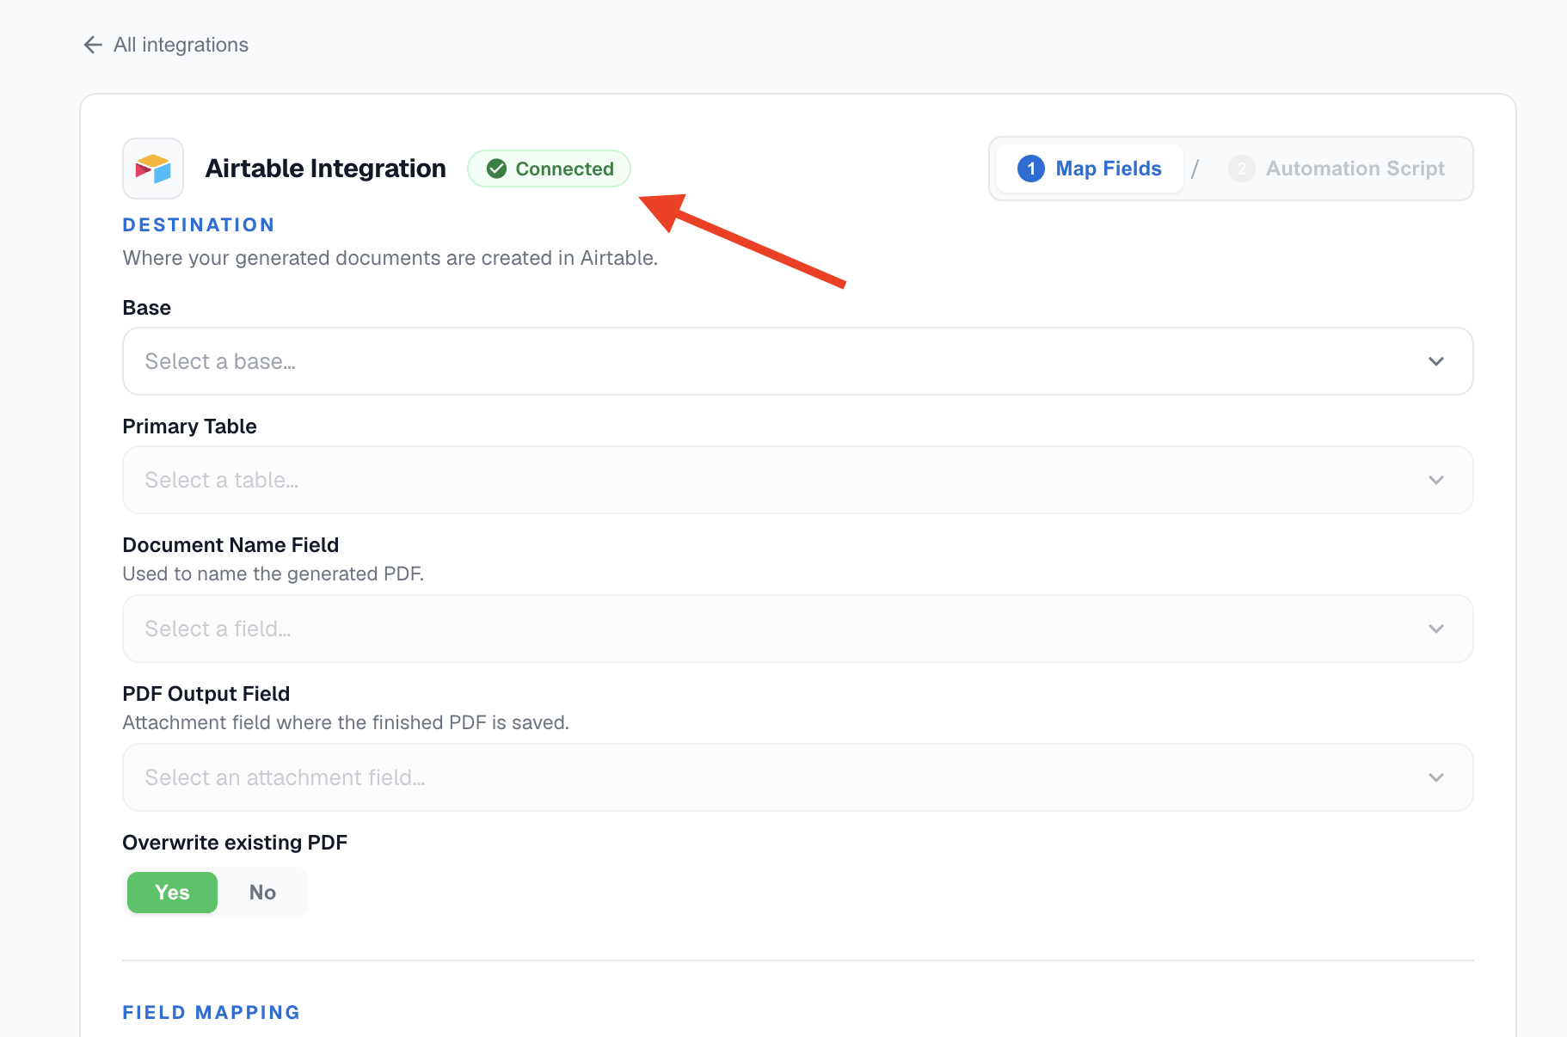Click the Document Name Field label

(x=230, y=545)
